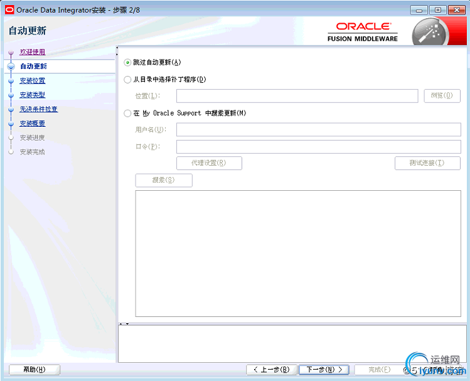Click the 位置 location input field
The height and width of the screenshot is (381, 470).
point(297,96)
